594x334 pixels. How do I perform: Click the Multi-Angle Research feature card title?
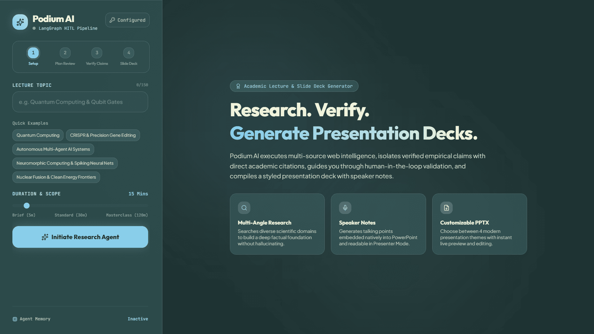(264, 223)
